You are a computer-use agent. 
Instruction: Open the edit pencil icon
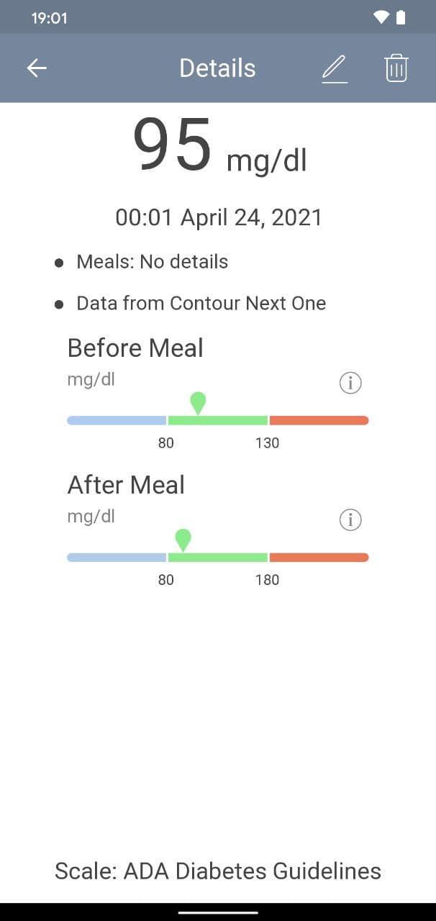[335, 68]
